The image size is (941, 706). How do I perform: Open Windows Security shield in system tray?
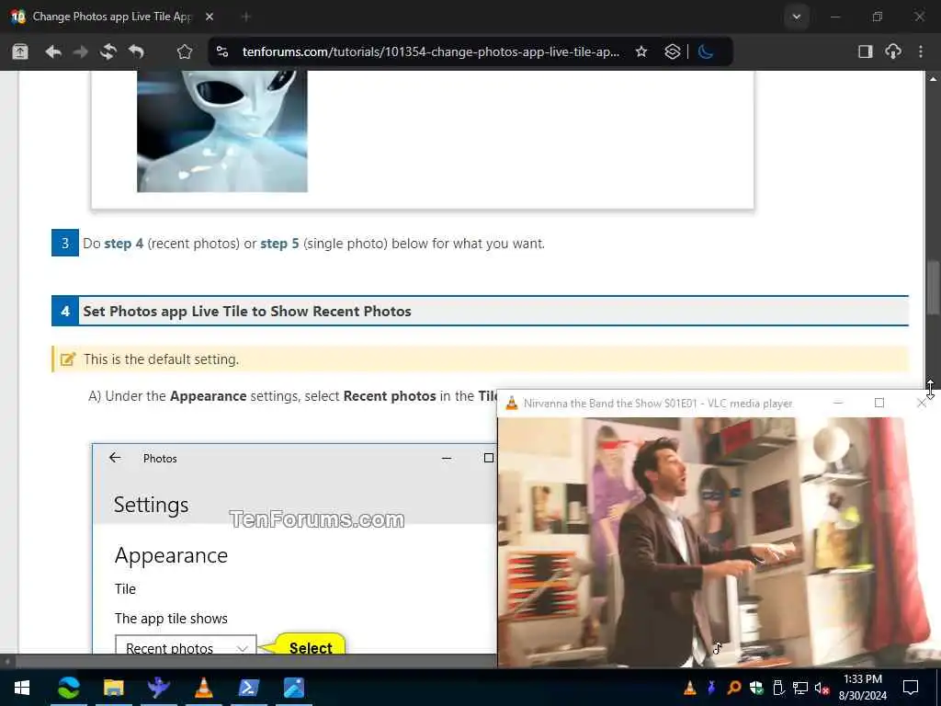(756, 688)
